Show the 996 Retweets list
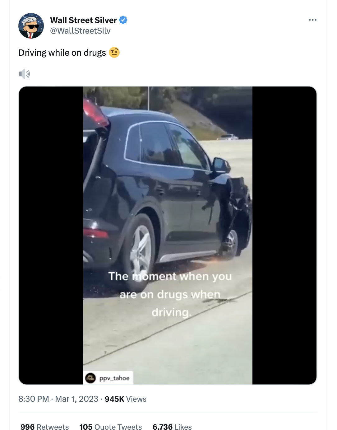Image resolution: width=337 pixels, height=430 pixels. 44,427
